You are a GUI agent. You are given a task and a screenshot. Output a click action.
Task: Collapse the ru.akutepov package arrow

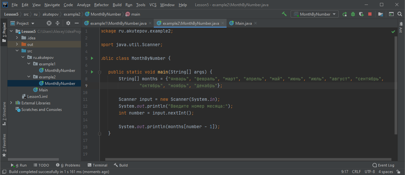(23, 58)
